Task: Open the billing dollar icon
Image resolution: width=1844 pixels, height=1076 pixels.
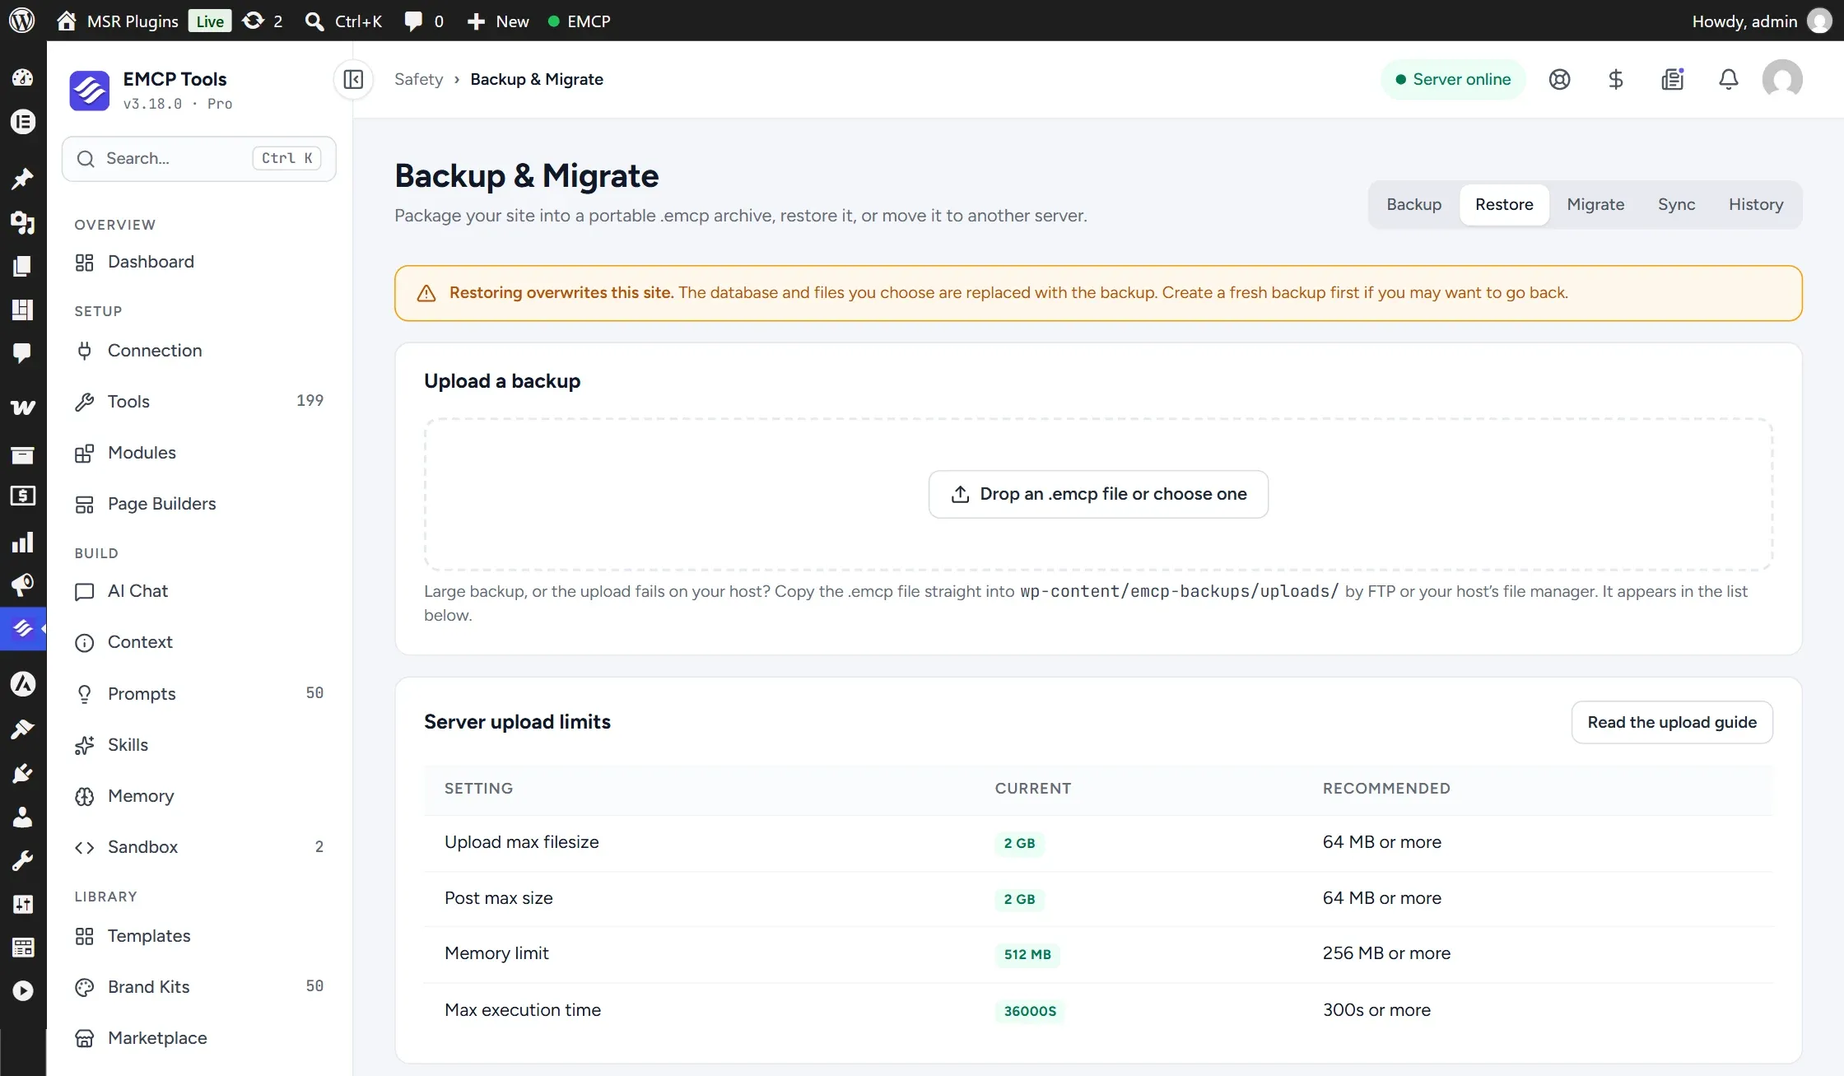Action: tap(1615, 79)
